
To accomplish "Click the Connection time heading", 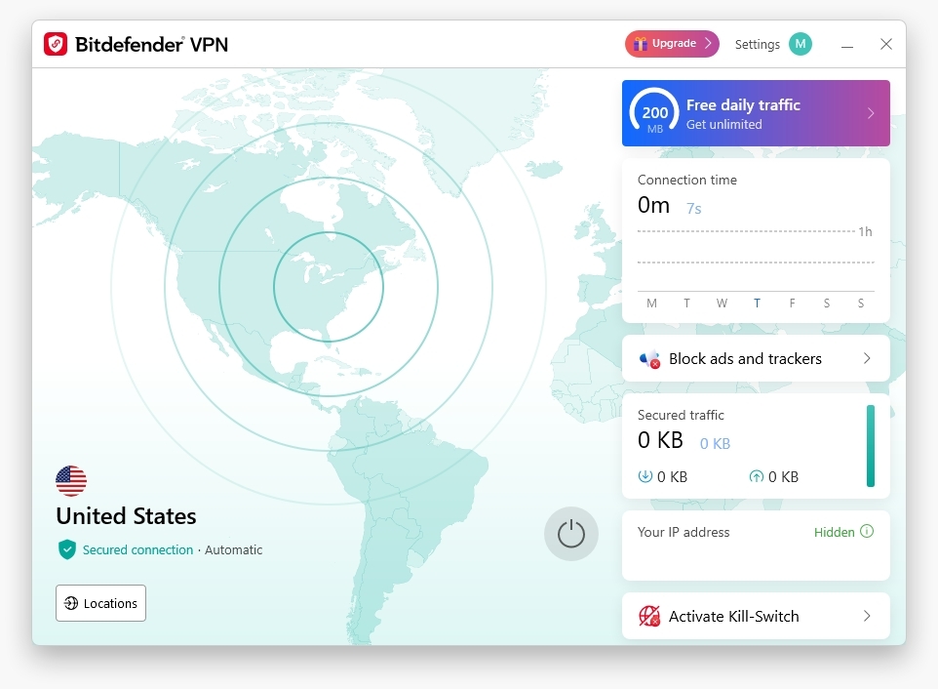I will [687, 180].
